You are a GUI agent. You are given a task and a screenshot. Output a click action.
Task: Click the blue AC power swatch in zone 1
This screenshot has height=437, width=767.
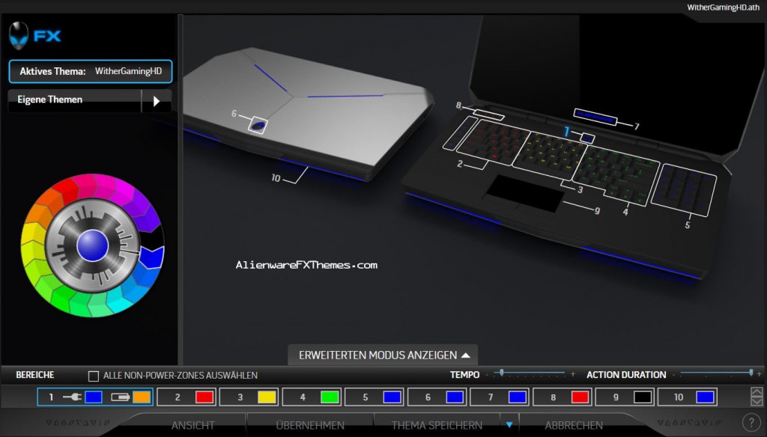(x=94, y=397)
